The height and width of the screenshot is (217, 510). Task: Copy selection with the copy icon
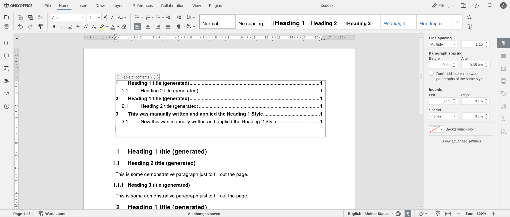point(20,17)
